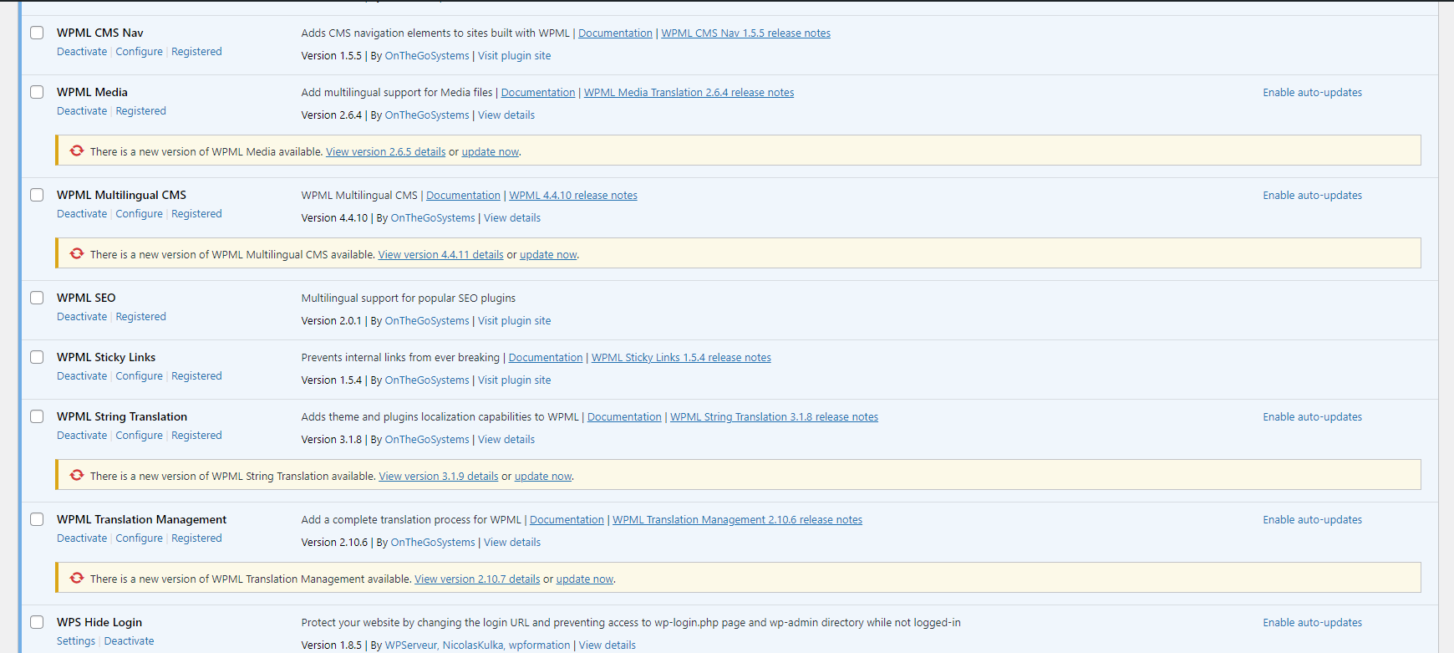This screenshot has width=1454, height=653.
Task: Deactivate the WPML Sticky Links plugin
Action: click(x=82, y=376)
